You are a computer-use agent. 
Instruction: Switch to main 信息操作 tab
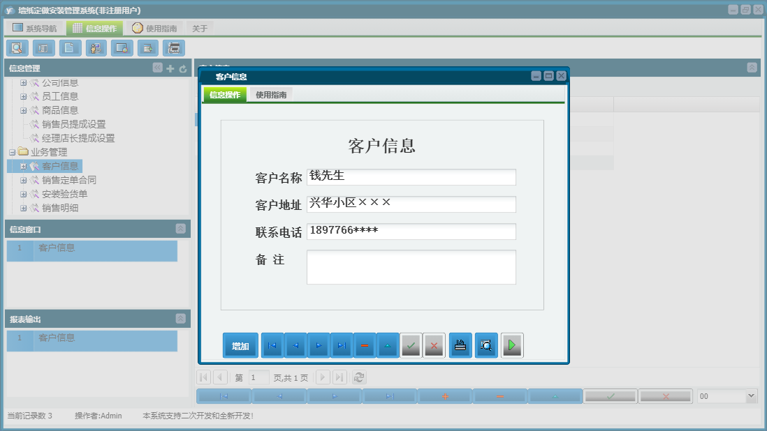click(x=95, y=28)
